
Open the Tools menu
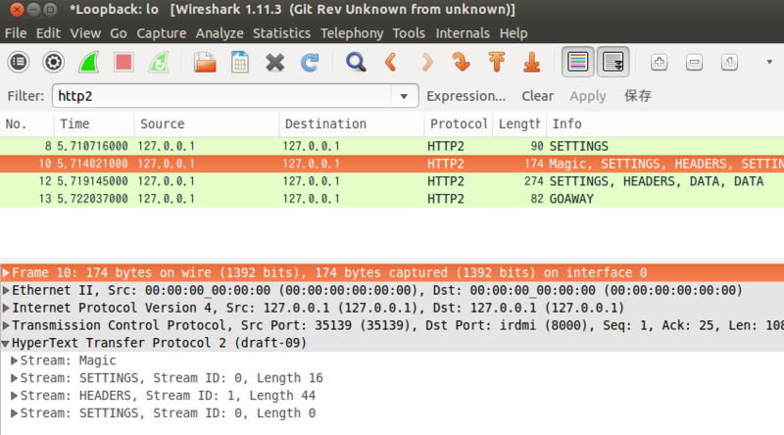[x=409, y=33]
